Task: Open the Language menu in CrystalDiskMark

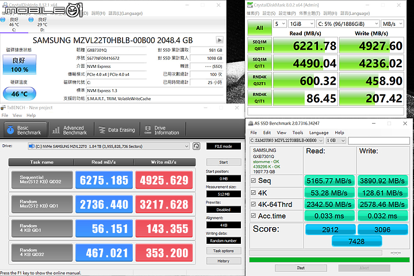Action: 355,13
